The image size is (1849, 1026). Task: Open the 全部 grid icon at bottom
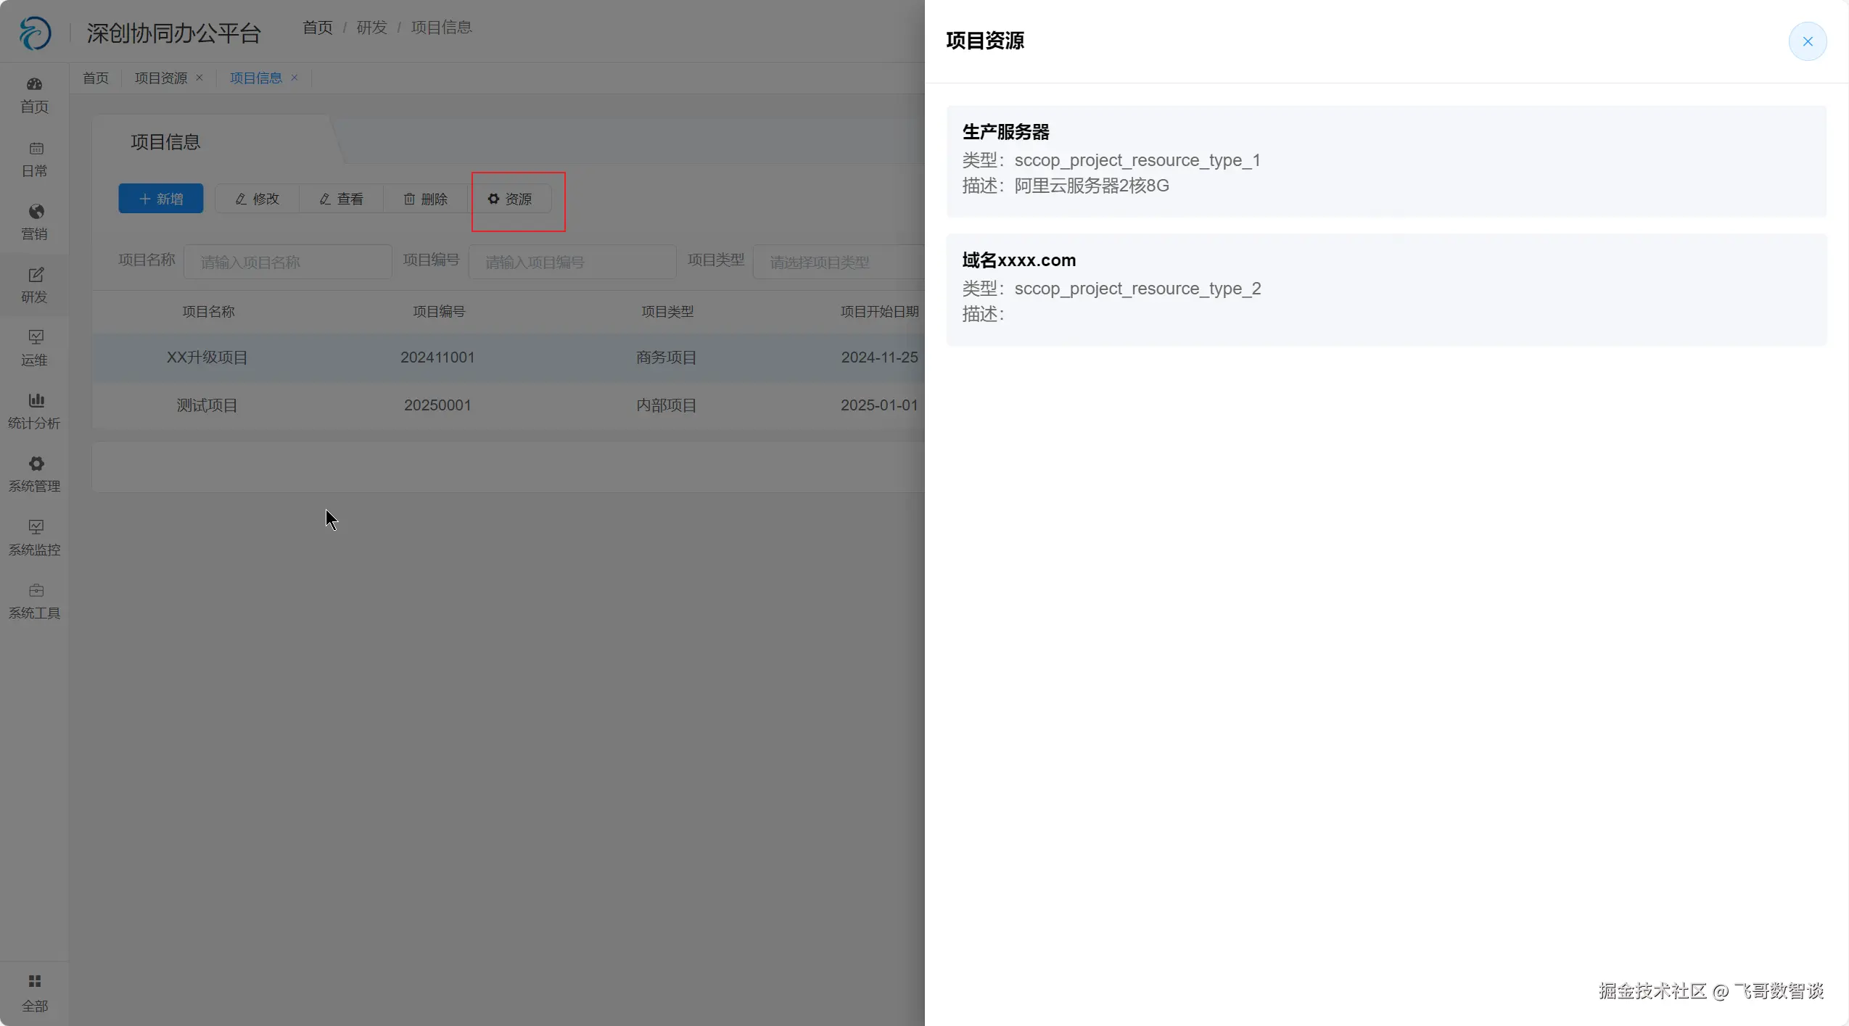[x=34, y=982]
